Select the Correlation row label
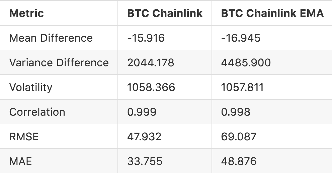Screen dimensions: 332x173 click(x=37, y=112)
